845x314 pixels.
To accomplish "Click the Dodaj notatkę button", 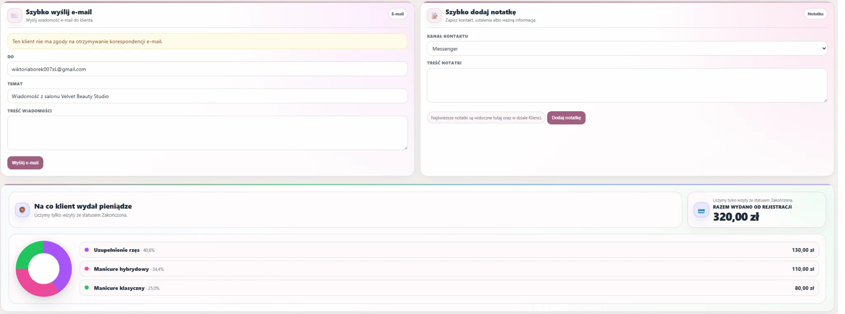I will click(566, 118).
